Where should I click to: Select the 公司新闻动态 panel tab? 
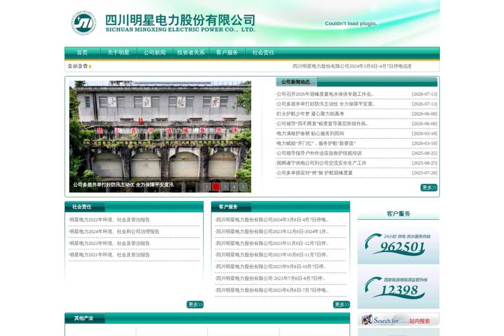pos(296,82)
